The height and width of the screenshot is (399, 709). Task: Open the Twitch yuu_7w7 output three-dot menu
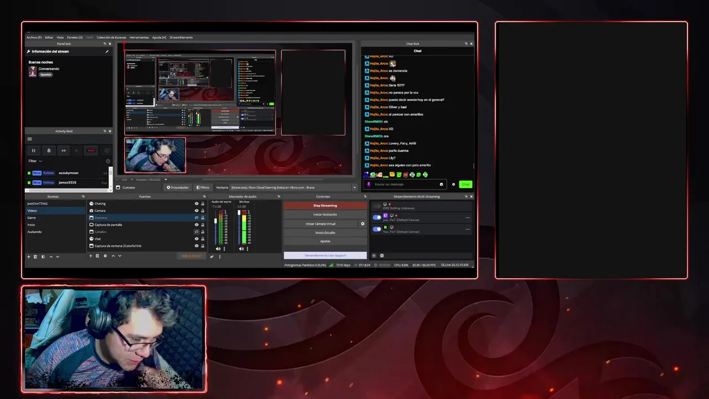pyautogui.click(x=467, y=218)
